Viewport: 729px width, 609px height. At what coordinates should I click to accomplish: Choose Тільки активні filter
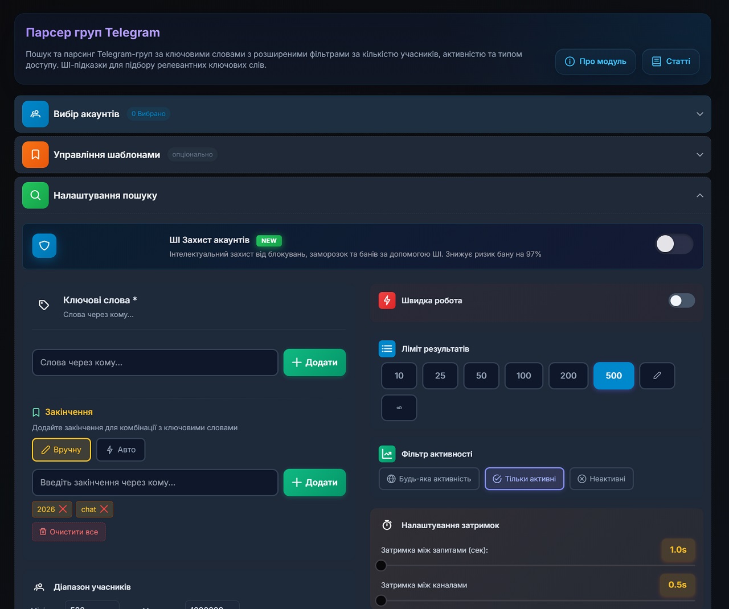tap(525, 479)
